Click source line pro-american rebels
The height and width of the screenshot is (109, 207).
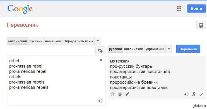click(29, 87)
